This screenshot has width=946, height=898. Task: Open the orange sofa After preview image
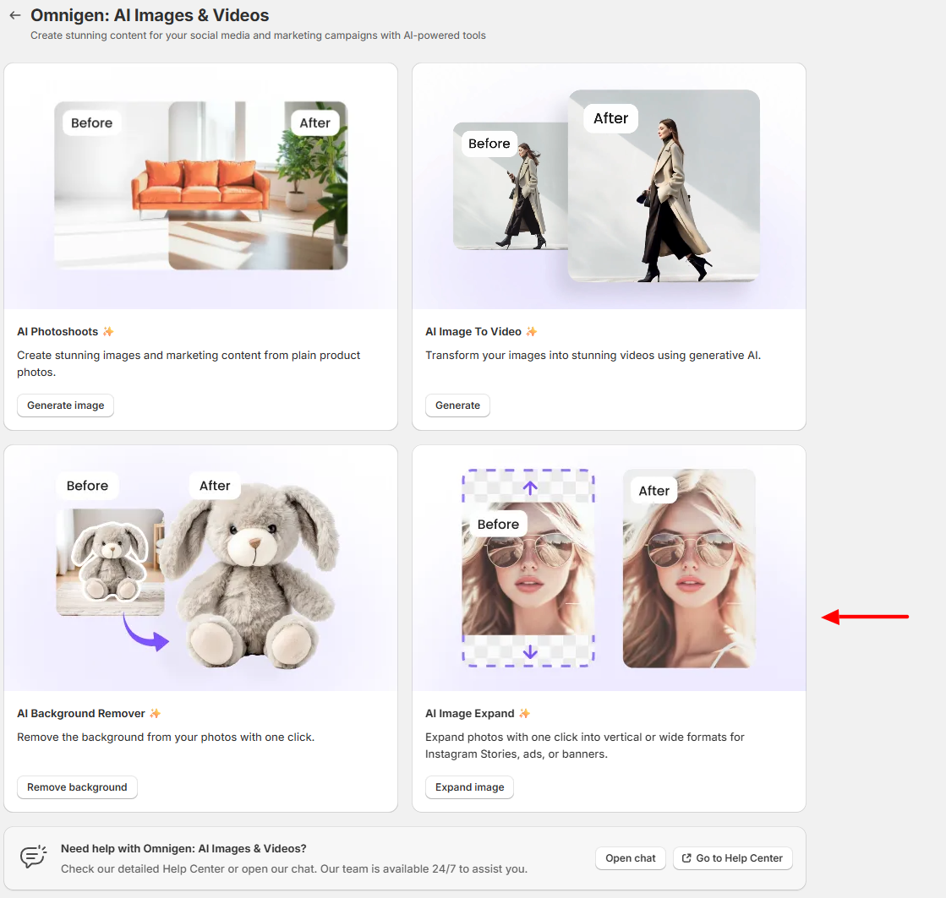(258, 186)
